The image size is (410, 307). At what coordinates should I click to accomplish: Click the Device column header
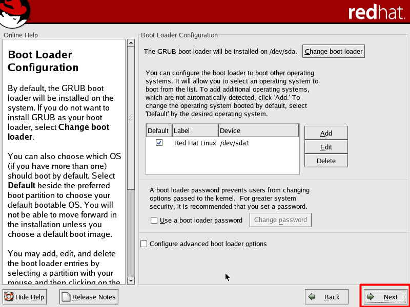point(259,130)
